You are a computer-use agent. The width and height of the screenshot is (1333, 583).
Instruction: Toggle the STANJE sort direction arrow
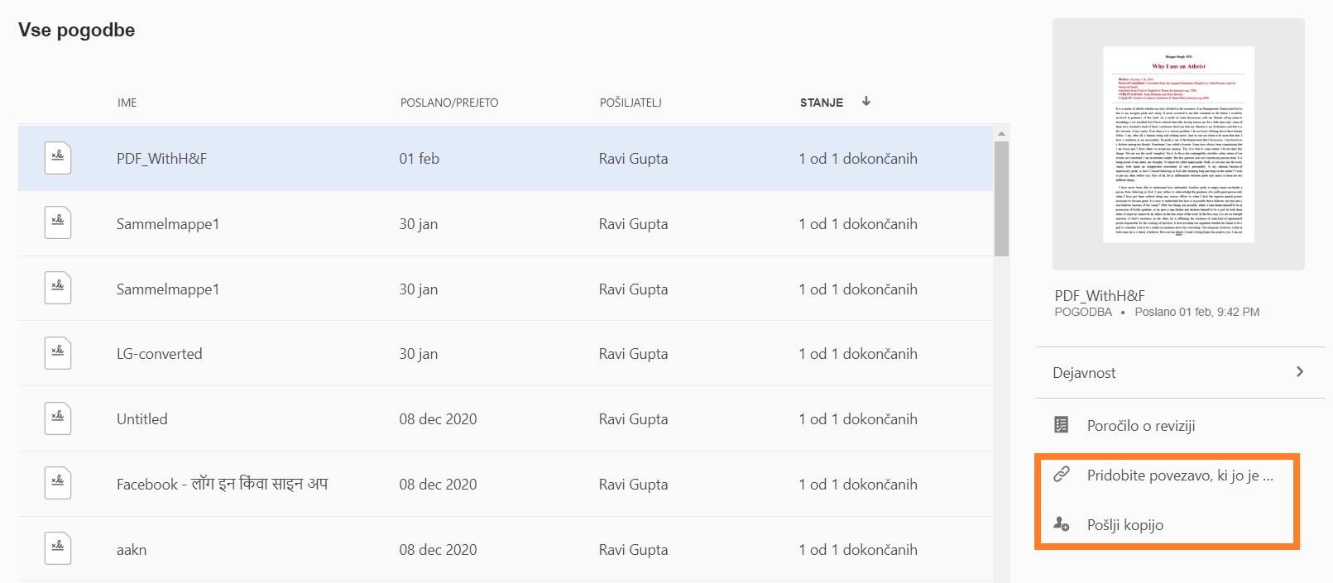pyautogui.click(x=866, y=102)
